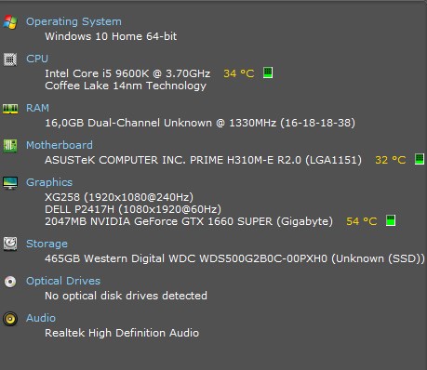The height and width of the screenshot is (370, 427).
Task: Open the Audio section heading
Action: (x=41, y=318)
